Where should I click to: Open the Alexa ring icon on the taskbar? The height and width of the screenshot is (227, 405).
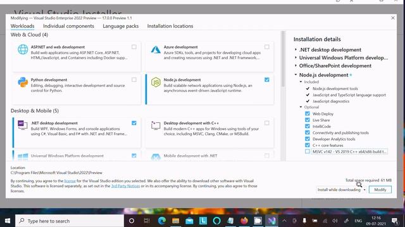click(x=216, y=221)
